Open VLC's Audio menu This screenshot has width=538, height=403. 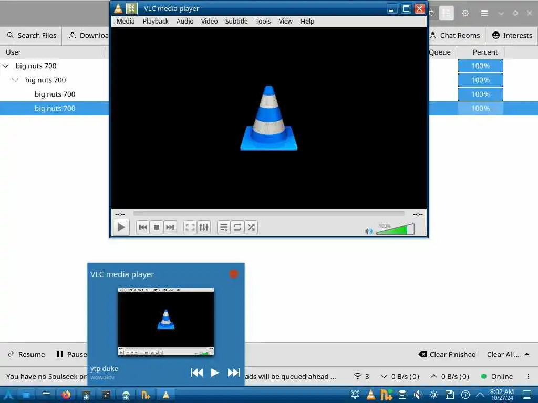point(185,21)
